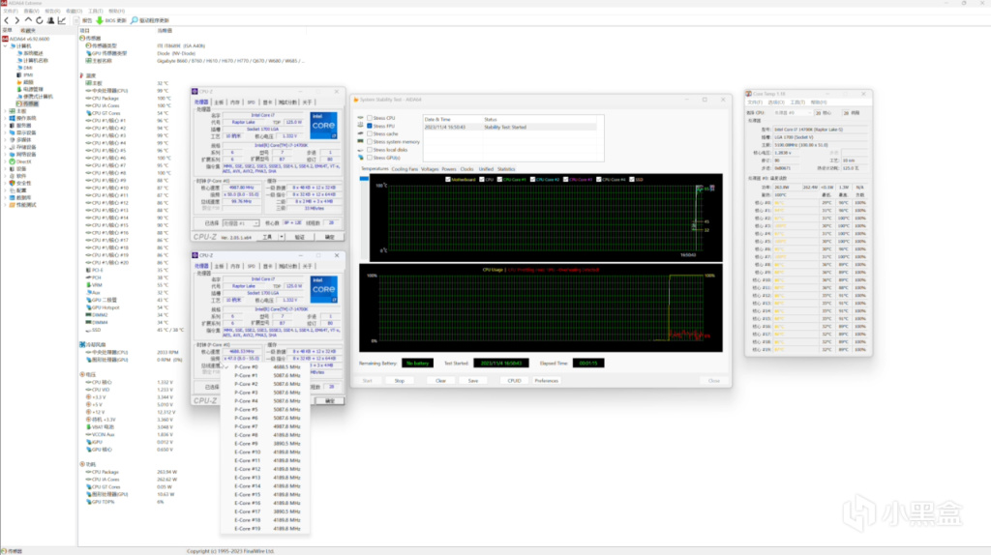Switch to the Cooling Fans tab
This screenshot has height=555, width=991.
click(x=405, y=168)
